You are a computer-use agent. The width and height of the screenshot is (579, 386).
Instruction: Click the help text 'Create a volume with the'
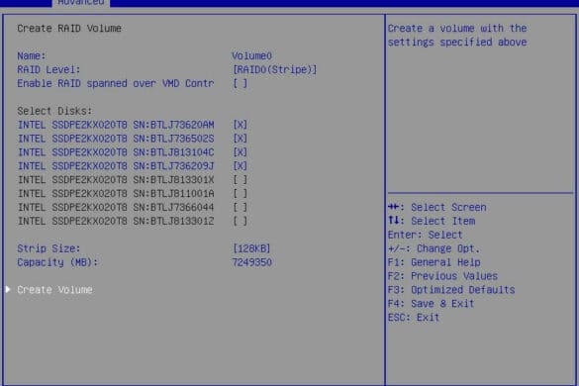457,29
